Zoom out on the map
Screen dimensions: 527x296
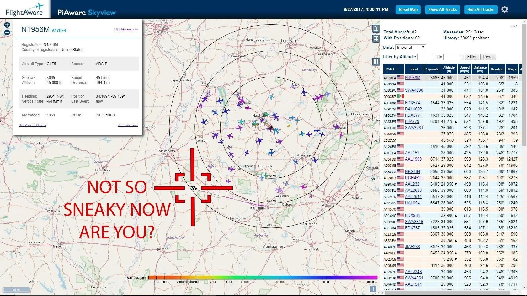[7, 32]
